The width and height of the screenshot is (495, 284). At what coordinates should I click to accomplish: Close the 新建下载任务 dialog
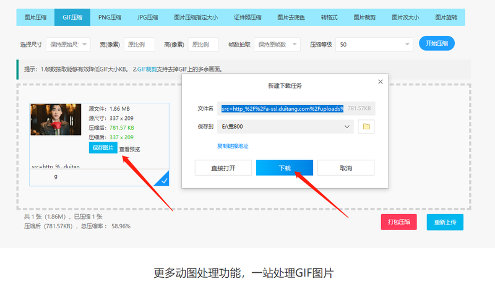tap(381, 82)
